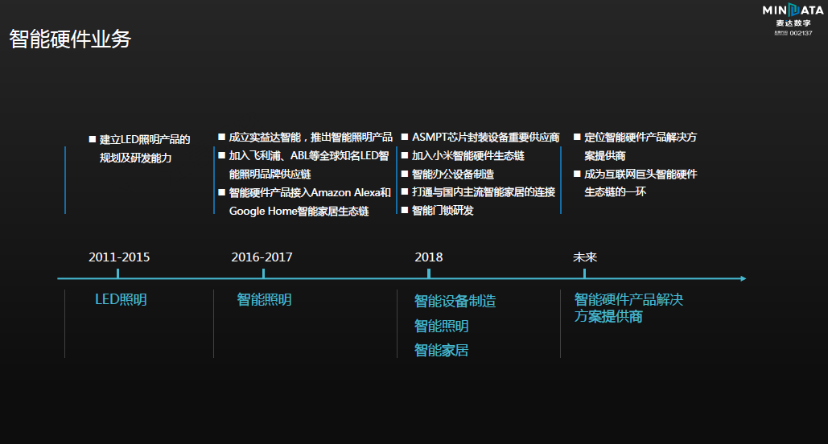
Task: Click the square bullet before 建立LED照明产品的
Action: 93,139
